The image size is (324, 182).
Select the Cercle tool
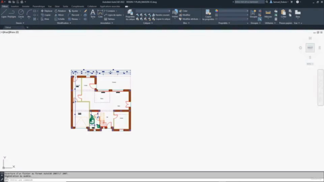(21, 14)
